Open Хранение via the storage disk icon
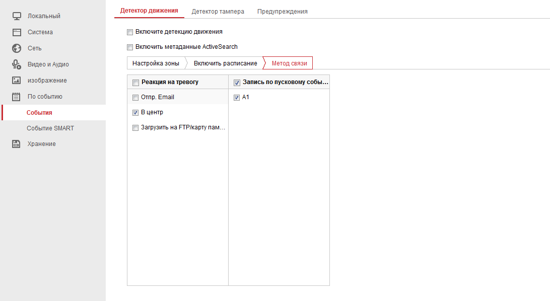This screenshot has width=550, height=301. tap(16, 143)
